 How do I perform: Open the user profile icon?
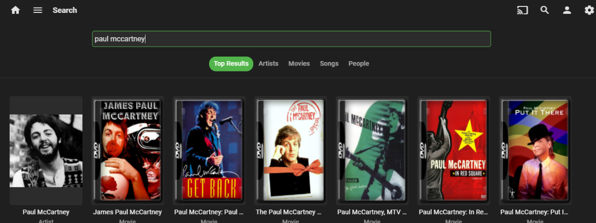pyautogui.click(x=567, y=10)
